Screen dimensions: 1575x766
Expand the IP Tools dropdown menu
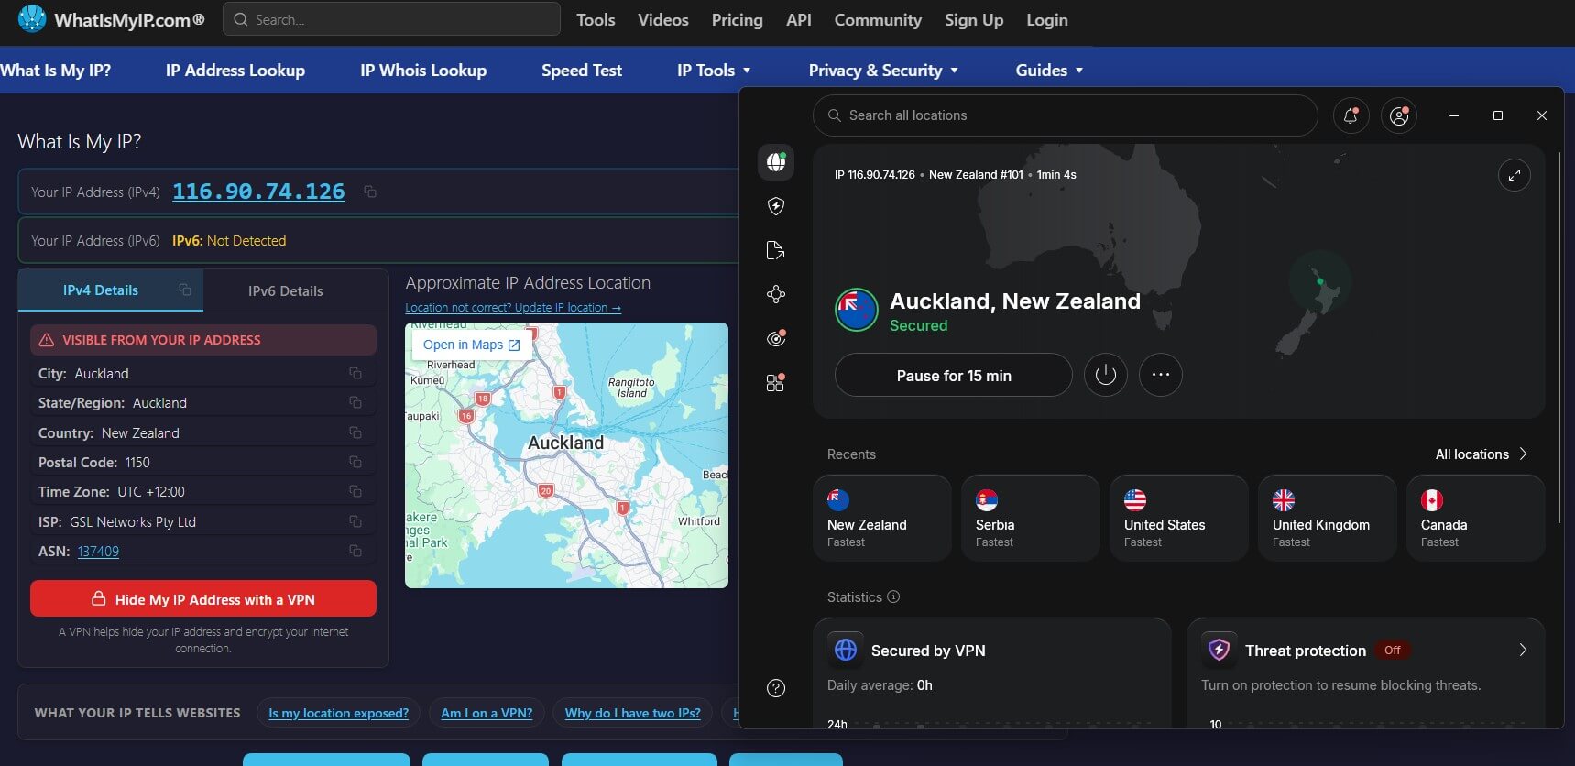(714, 71)
